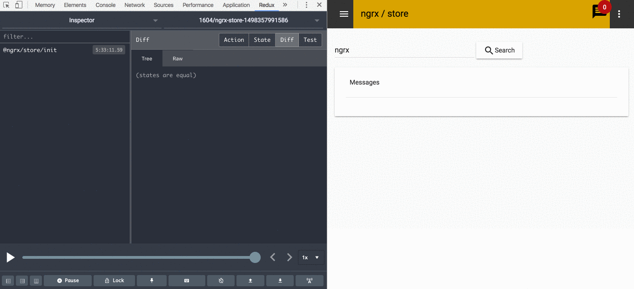Close the DevTools panel

[x=319, y=5]
